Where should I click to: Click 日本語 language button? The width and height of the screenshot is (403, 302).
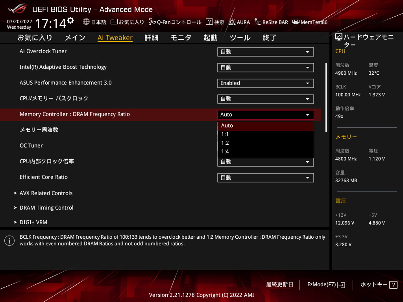[99, 22]
